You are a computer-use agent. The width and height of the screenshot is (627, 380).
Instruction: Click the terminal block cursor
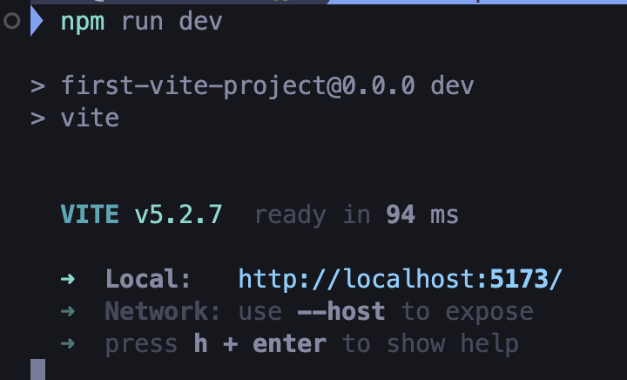coord(38,370)
